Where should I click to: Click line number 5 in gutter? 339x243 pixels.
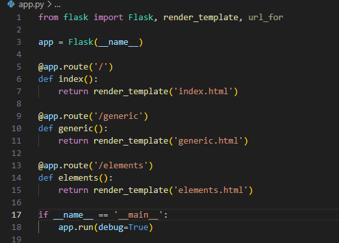(x=19, y=67)
